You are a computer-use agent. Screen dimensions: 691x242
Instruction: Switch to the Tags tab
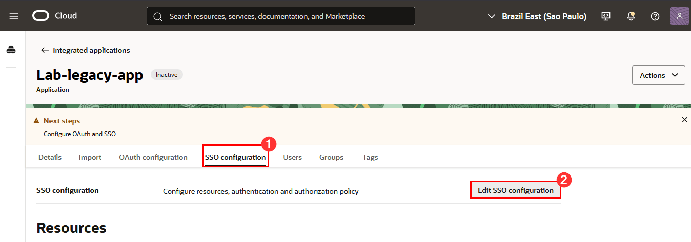coord(370,157)
